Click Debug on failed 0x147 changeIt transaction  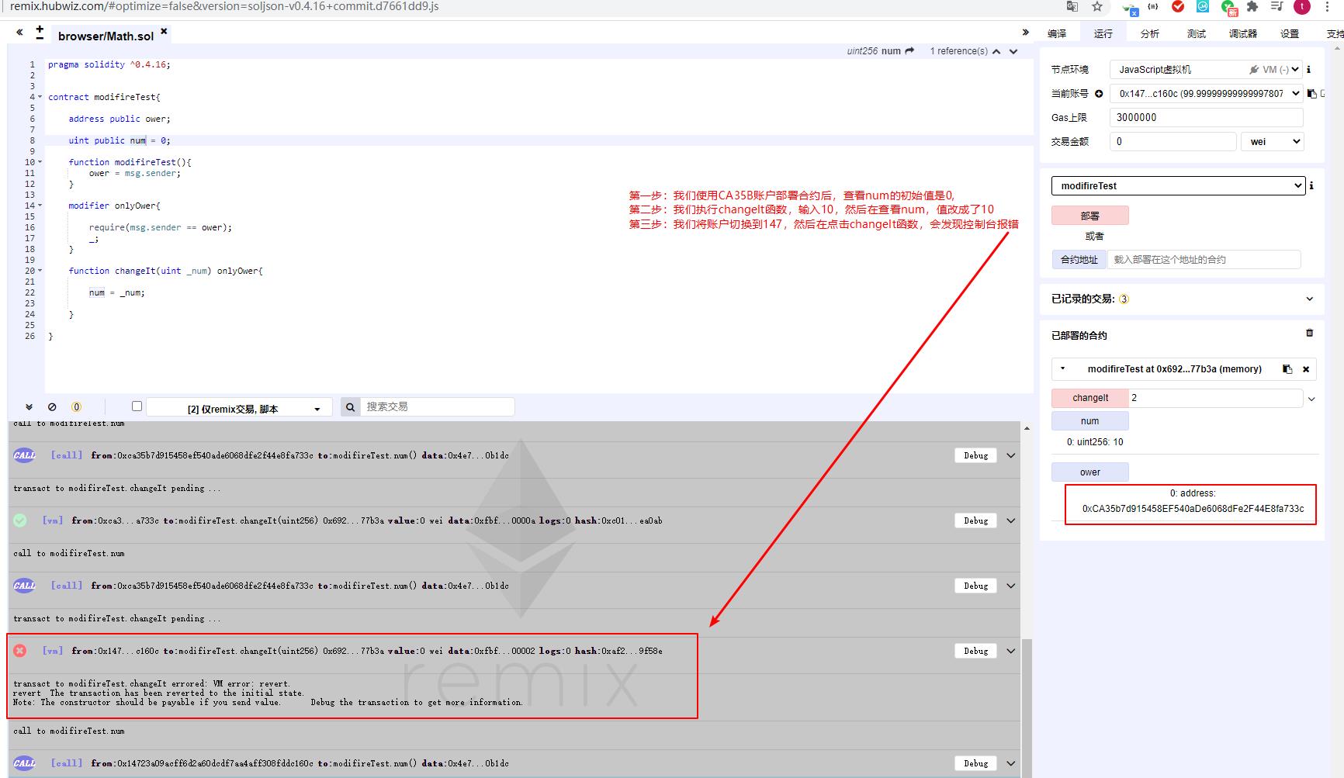pyautogui.click(x=975, y=652)
